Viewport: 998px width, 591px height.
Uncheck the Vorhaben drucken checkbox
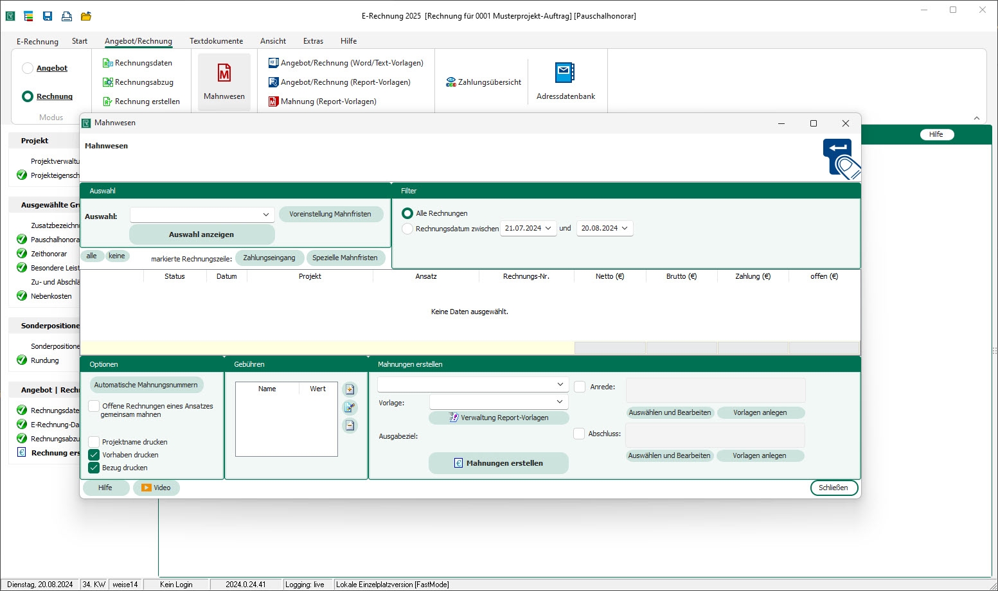(x=94, y=455)
